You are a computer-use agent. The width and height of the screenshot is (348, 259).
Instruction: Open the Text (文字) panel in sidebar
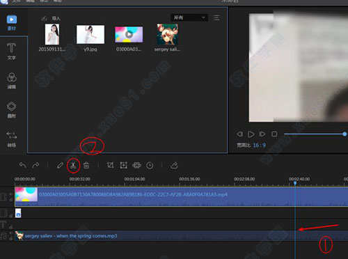click(x=11, y=52)
